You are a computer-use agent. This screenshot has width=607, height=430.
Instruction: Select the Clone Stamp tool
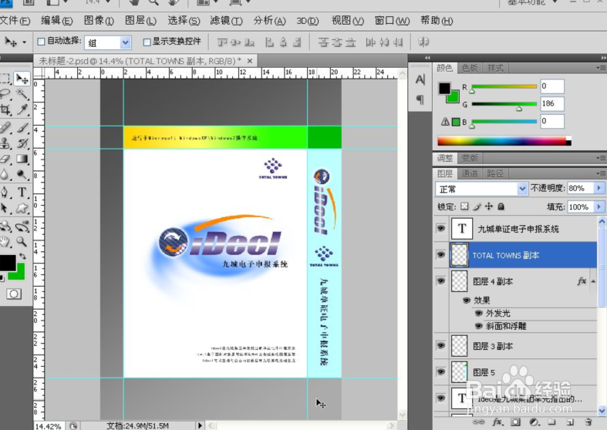[x=5, y=143]
